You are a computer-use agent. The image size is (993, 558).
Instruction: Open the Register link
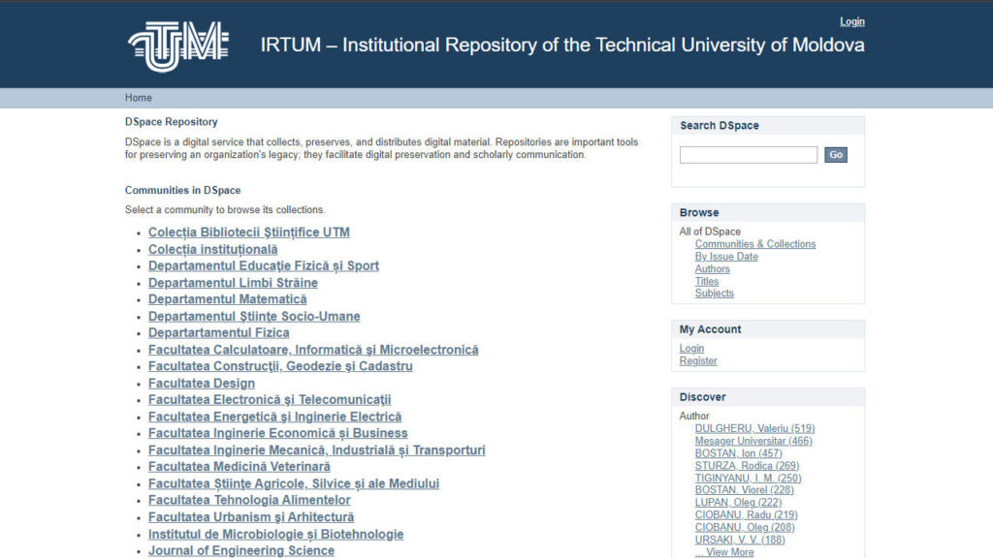(698, 360)
